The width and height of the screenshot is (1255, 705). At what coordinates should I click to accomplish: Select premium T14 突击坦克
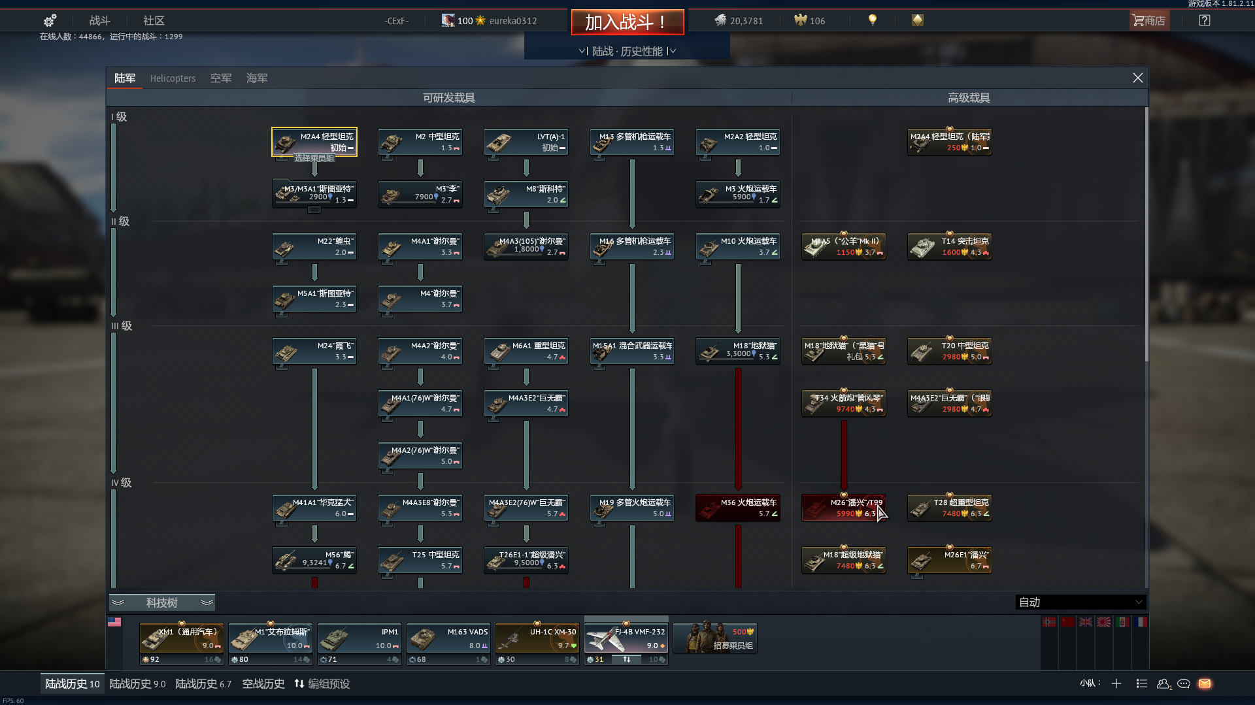point(950,246)
